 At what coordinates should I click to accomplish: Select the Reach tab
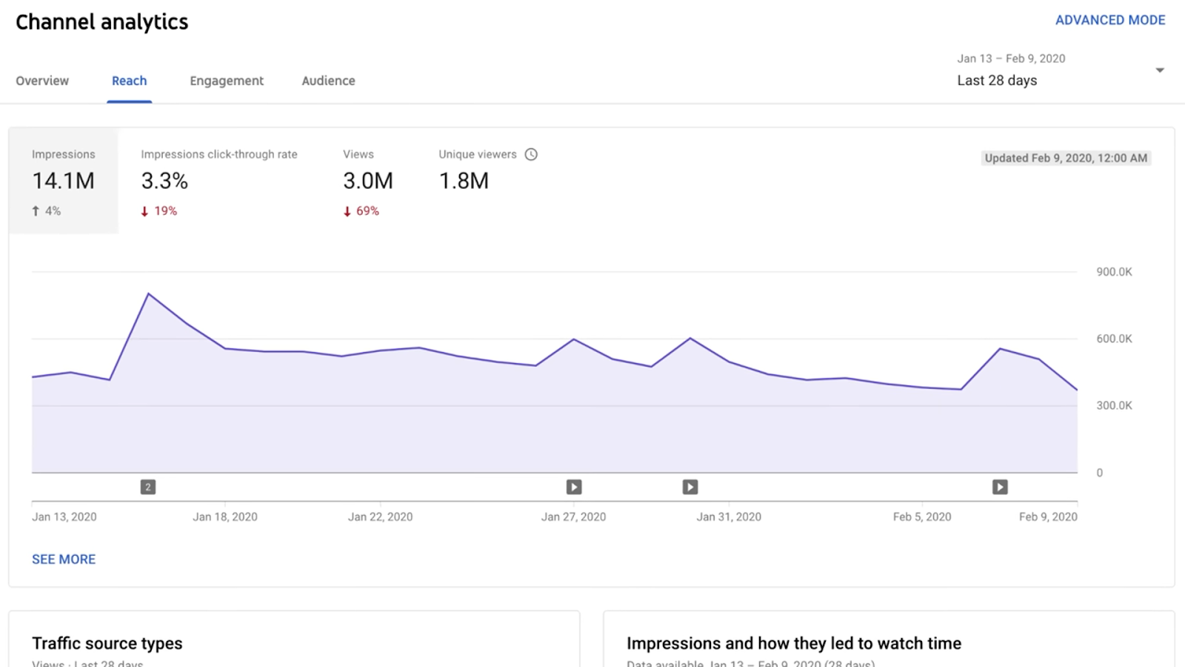click(130, 81)
